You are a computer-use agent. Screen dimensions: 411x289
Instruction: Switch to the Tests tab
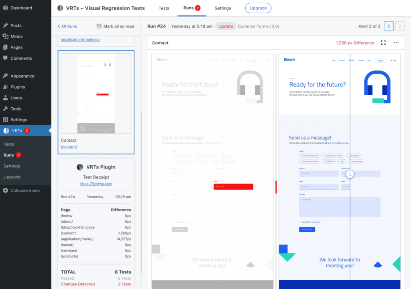pos(164,8)
